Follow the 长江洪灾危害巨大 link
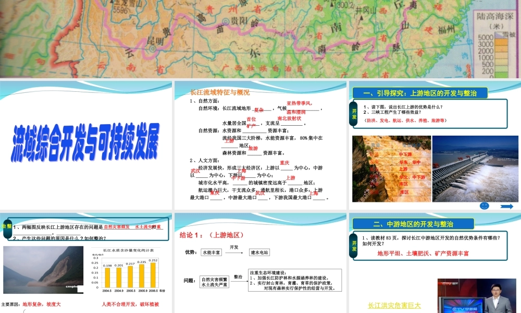 pyautogui.click(x=394, y=305)
